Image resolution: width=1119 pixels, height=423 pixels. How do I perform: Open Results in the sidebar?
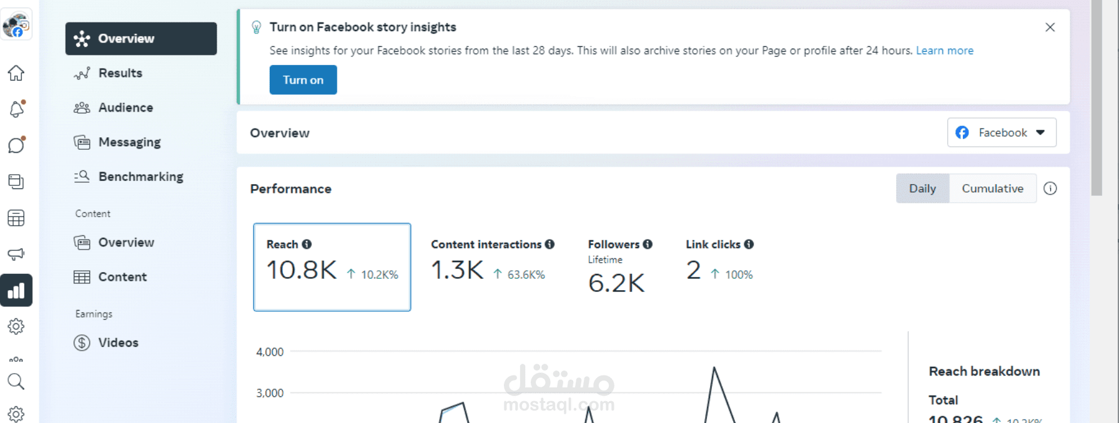141,73
